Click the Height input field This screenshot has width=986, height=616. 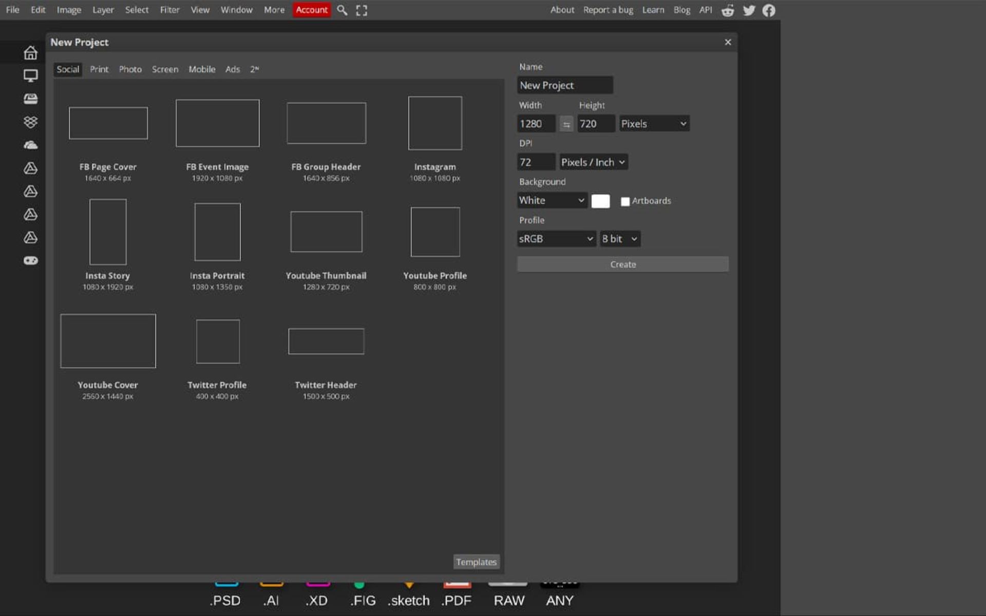pyautogui.click(x=596, y=124)
